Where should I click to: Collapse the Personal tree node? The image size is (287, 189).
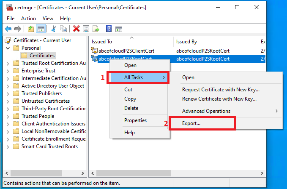point(8,48)
